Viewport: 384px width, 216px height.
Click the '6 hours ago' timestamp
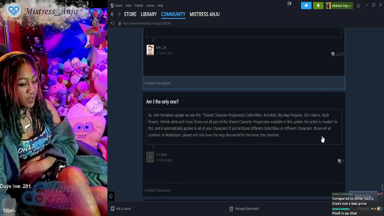pos(164,160)
